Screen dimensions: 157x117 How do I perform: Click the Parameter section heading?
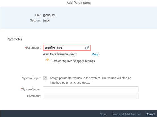[14, 39]
